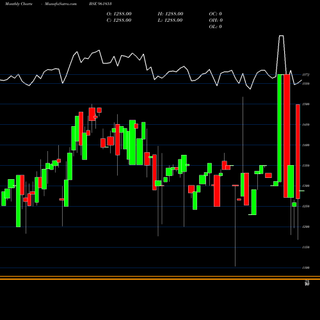Click the close value "C: 1288.00"
Image resolution: width=320 pixels, height=320 pixels.
pyautogui.click(x=119, y=20)
